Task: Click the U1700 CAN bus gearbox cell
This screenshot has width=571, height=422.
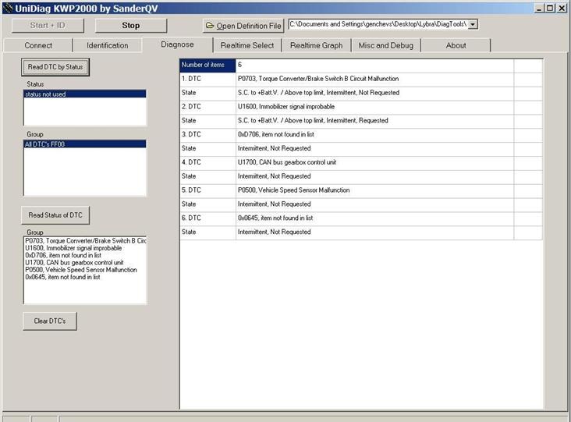Action: coord(374,162)
